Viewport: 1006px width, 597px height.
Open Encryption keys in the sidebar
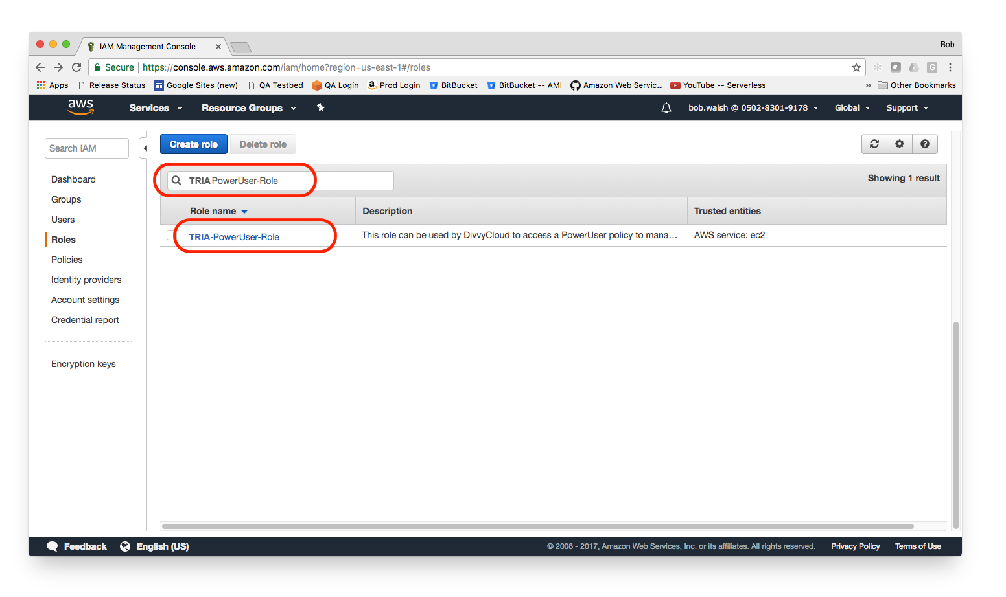point(84,364)
